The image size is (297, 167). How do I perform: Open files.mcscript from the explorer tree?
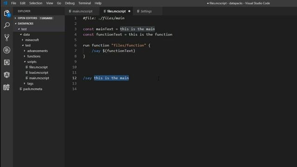(x=38, y=67)
